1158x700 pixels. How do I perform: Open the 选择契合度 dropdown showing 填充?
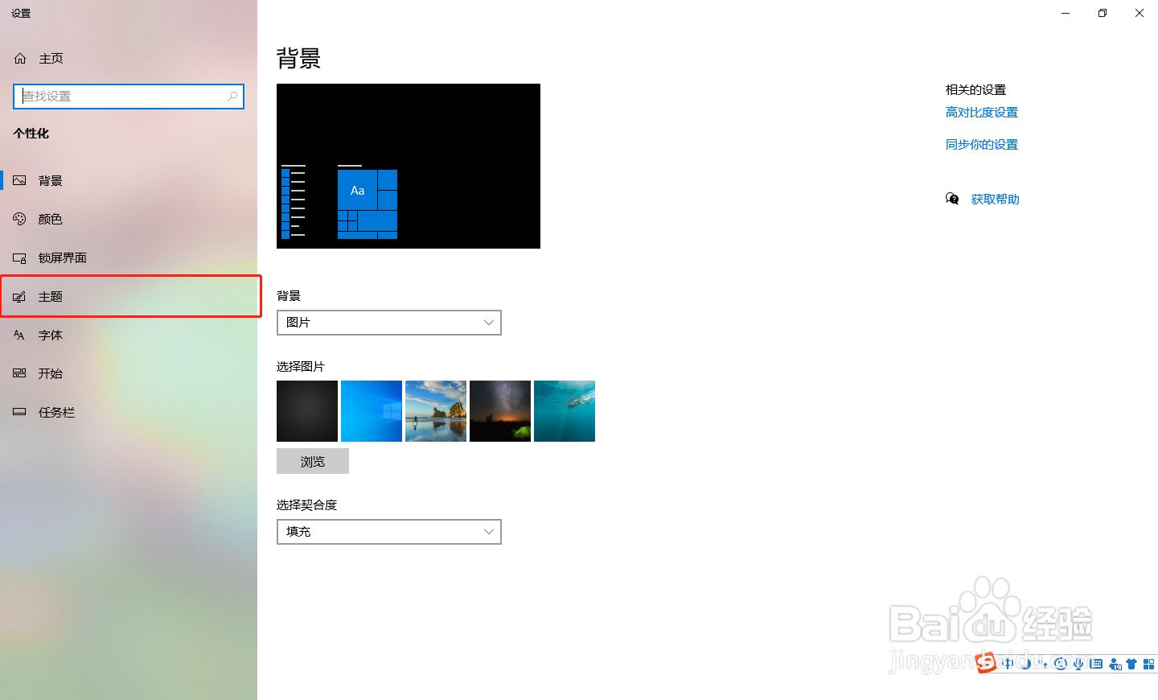coord(388,531)
